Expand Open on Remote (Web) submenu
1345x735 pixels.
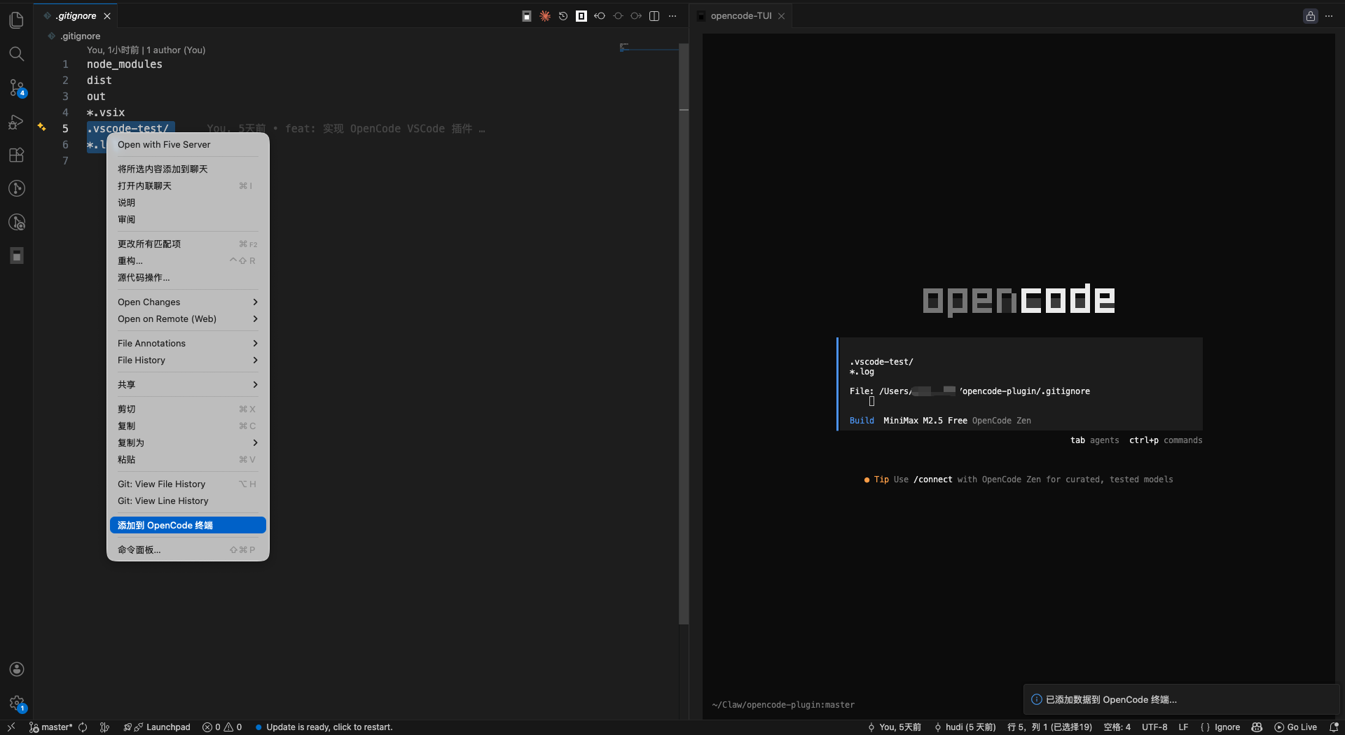(x=188, y=318)
